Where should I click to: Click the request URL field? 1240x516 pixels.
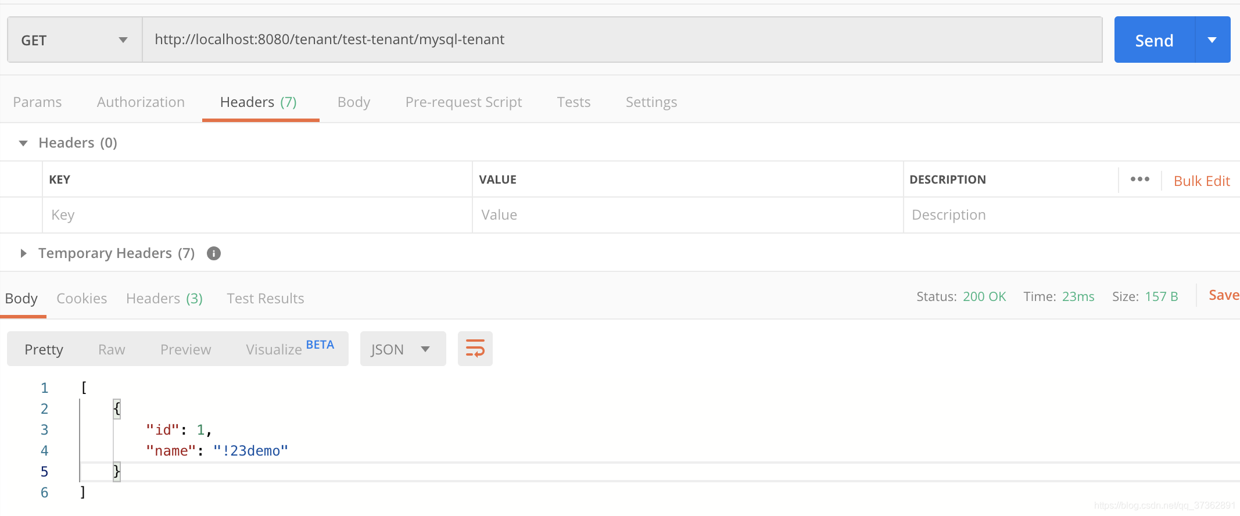coord(622,40)
